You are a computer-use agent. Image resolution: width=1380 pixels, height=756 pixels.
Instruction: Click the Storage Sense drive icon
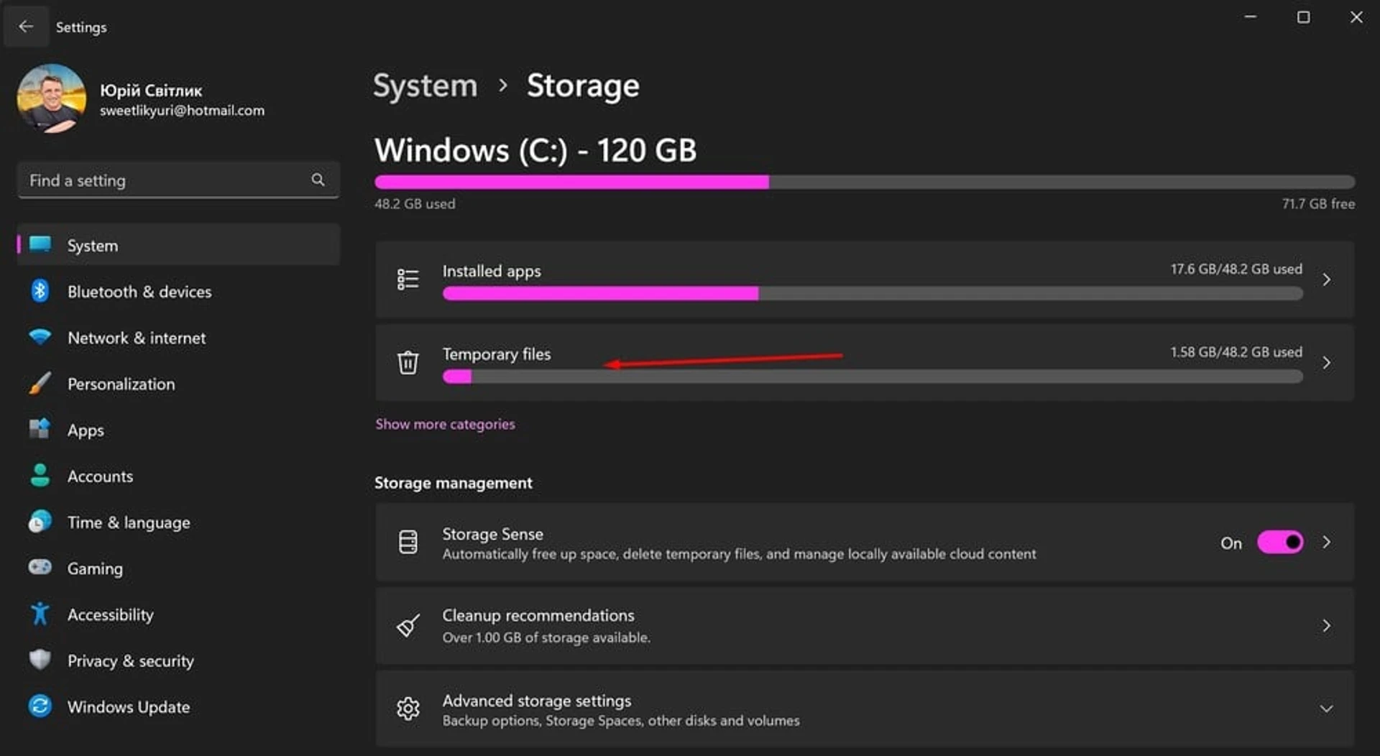point(408,542)
